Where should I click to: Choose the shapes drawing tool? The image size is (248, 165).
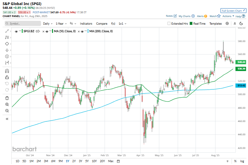[x=7, y=44]
